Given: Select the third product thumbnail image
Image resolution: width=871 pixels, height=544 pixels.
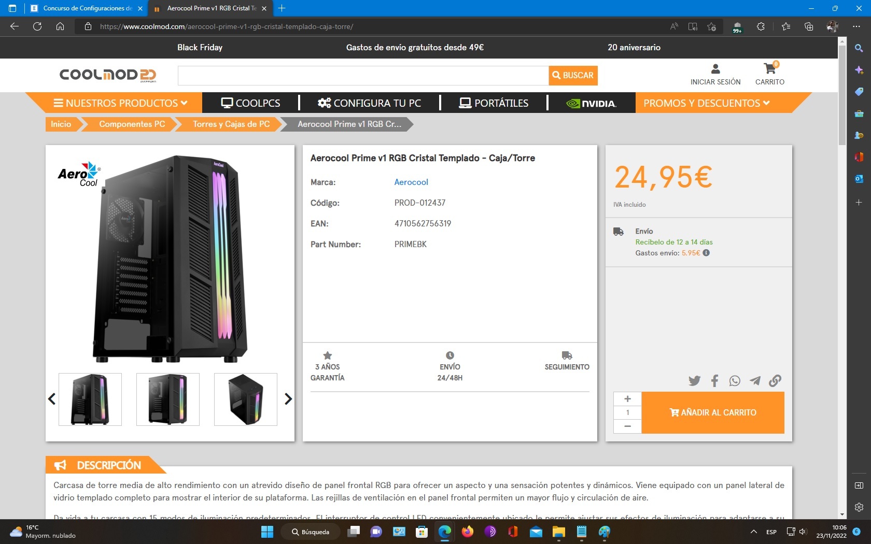Looking at the screenshot, I should pyautogui.click(x=246, y=399).
